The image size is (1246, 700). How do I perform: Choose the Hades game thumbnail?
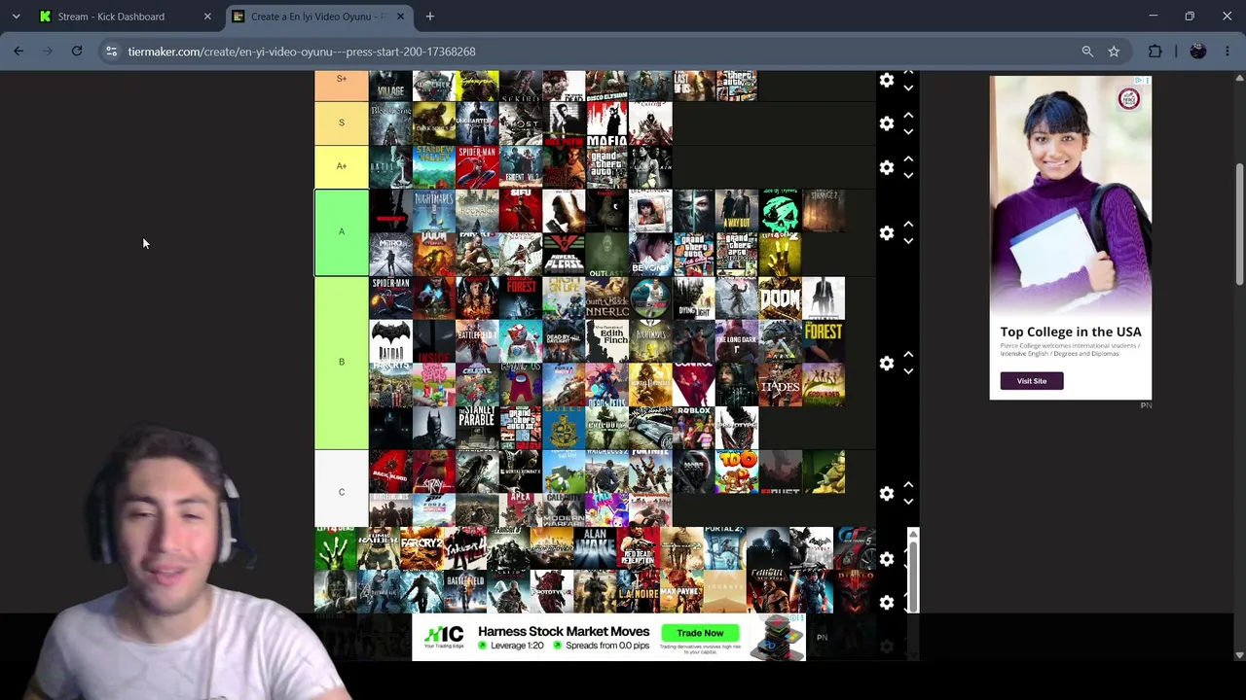coord(781,384)
